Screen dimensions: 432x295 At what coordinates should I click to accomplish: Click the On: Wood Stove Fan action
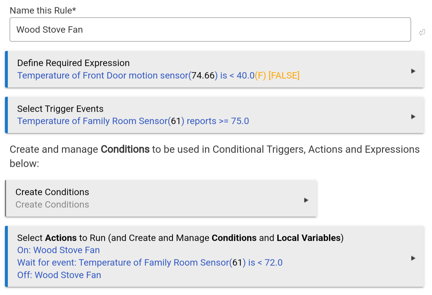point(59,250)
